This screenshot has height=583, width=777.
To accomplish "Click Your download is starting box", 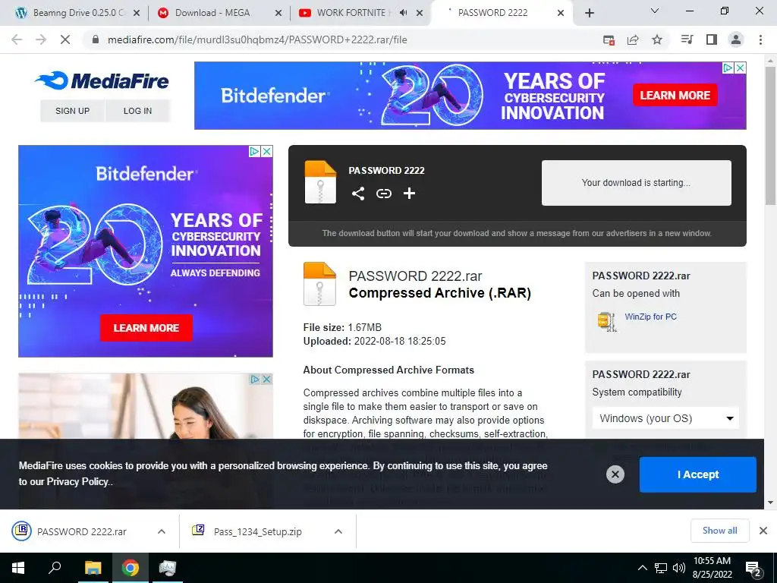I will [x=637, y=182].
